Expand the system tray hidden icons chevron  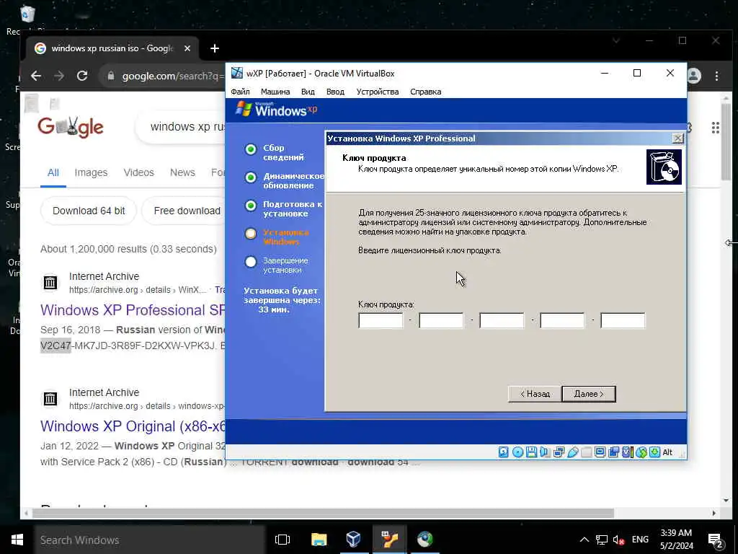pos(584,540)
